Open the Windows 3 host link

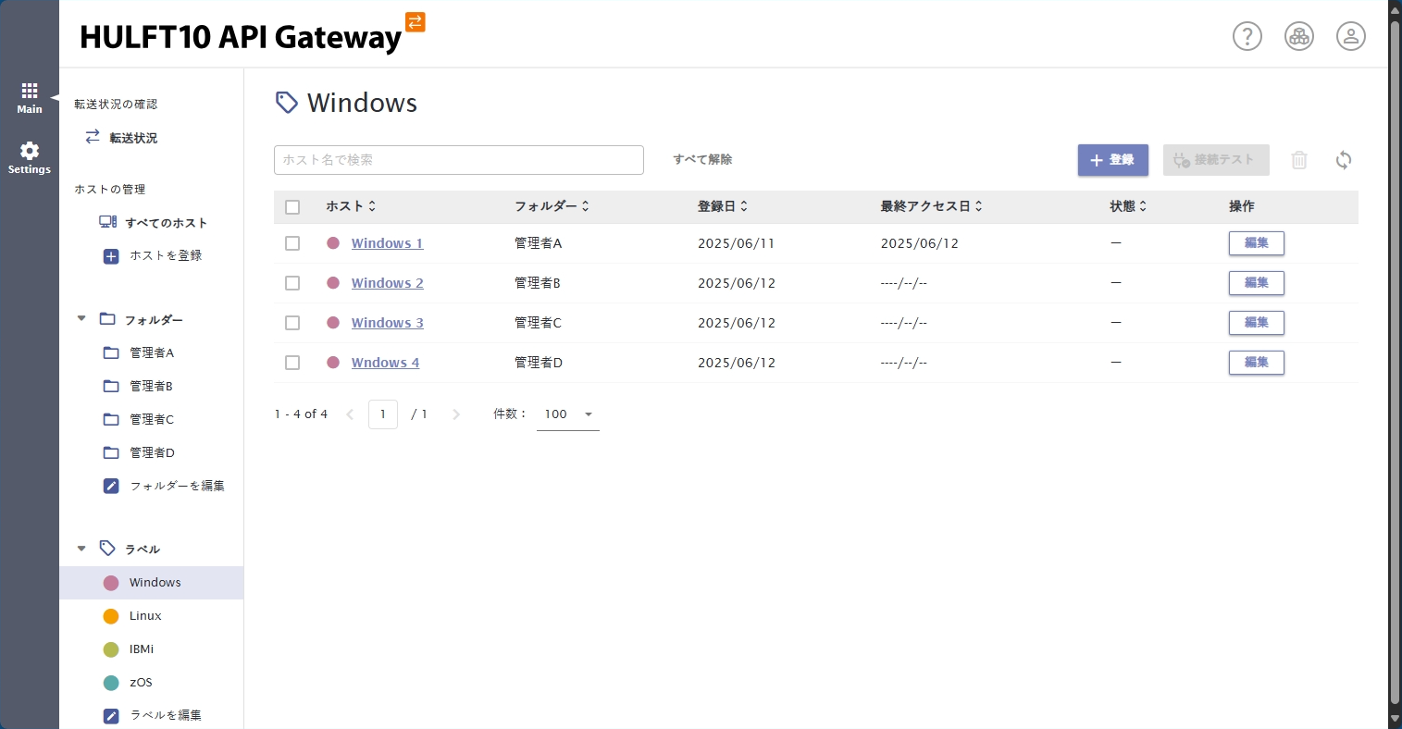tap(387, 323)
